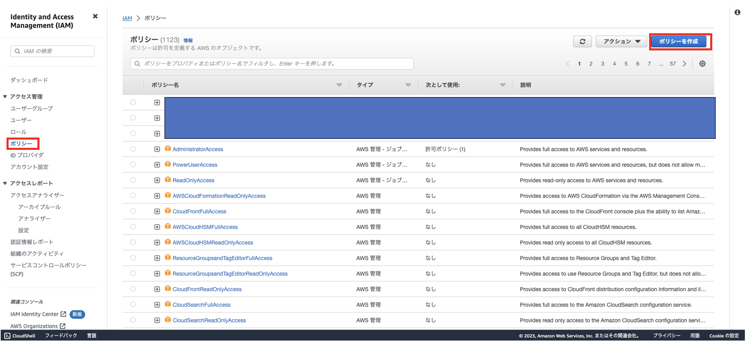Open table preferences gear icon

[x=702, y=64]
